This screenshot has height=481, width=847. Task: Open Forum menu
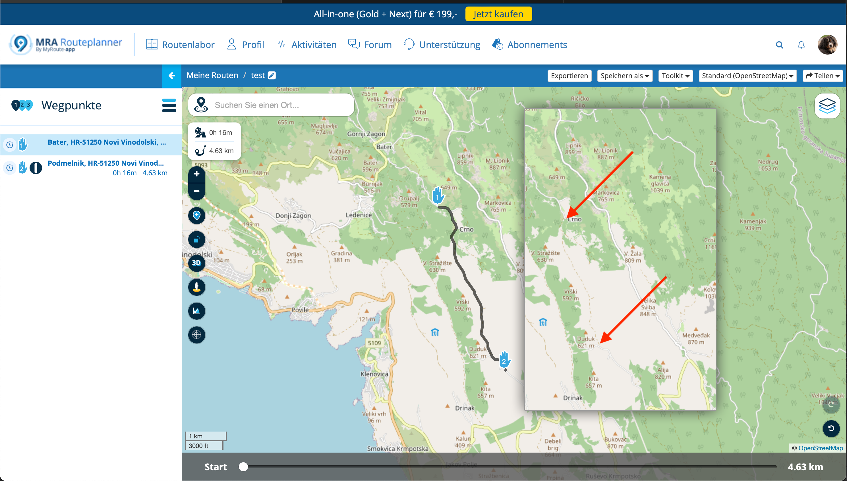point(370,45)
